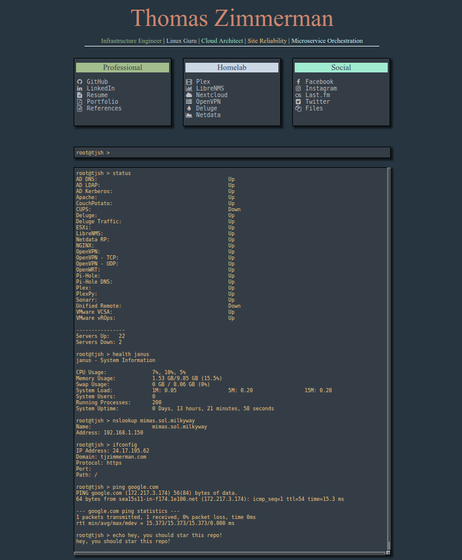Screen dimensions: 462x560
Task: Click the LinkedIn logo icon
Action: click(x=80, y=89)
